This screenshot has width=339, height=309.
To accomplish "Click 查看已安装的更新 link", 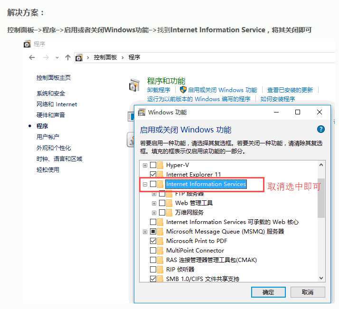I will pyautogui.click(x=290, y=90).
